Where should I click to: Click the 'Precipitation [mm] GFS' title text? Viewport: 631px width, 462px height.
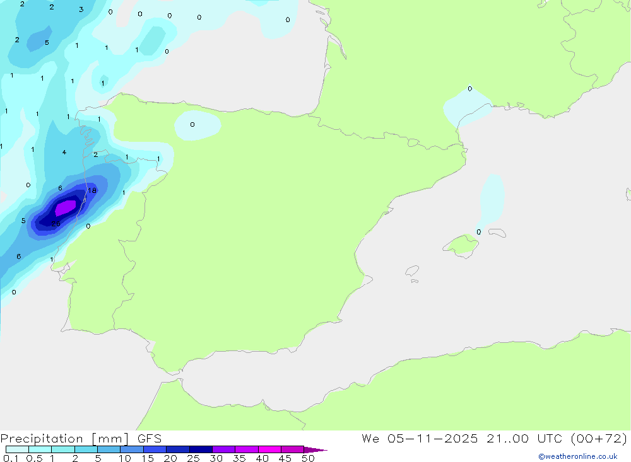pos(81,439)
